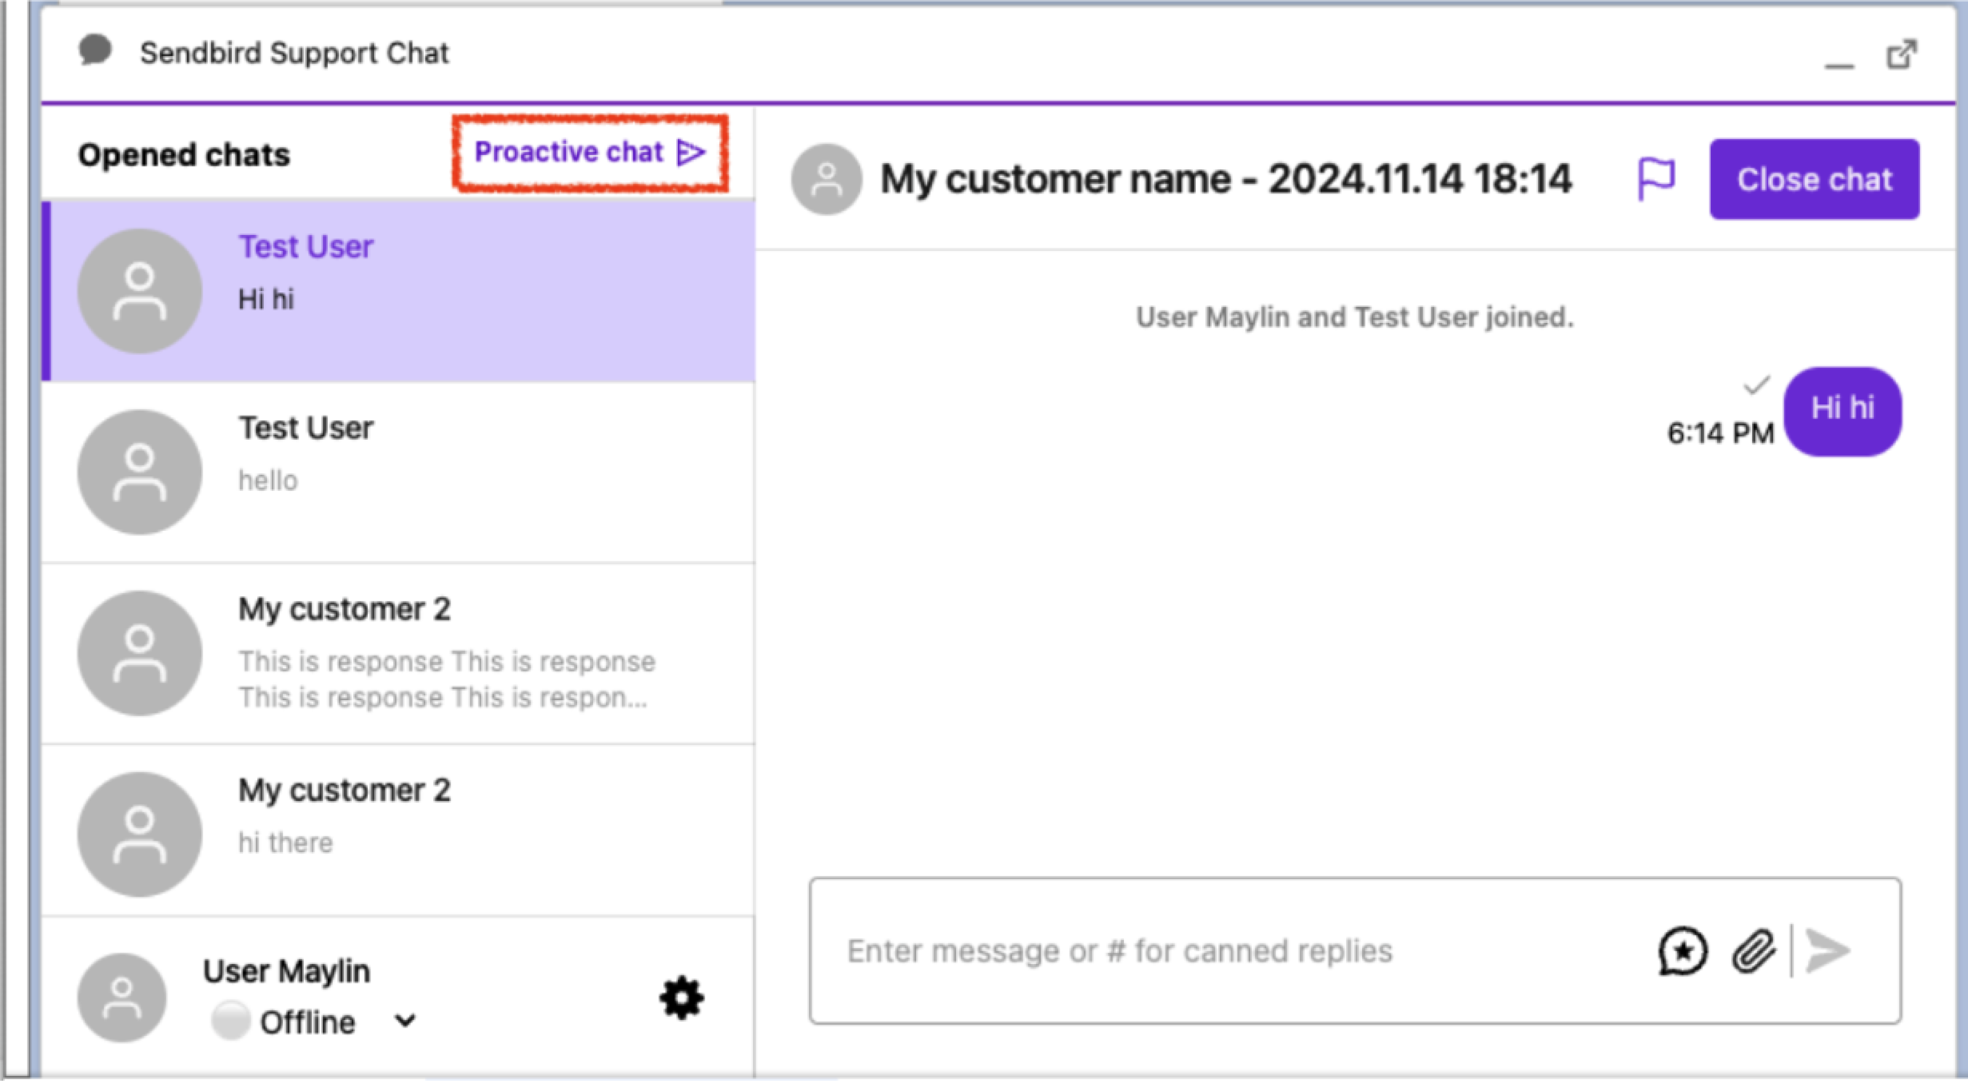1968x1081 pixels.
Task: Click User Maylin's agent avatar
Action: pyautogui.click(x=122, y=997)
